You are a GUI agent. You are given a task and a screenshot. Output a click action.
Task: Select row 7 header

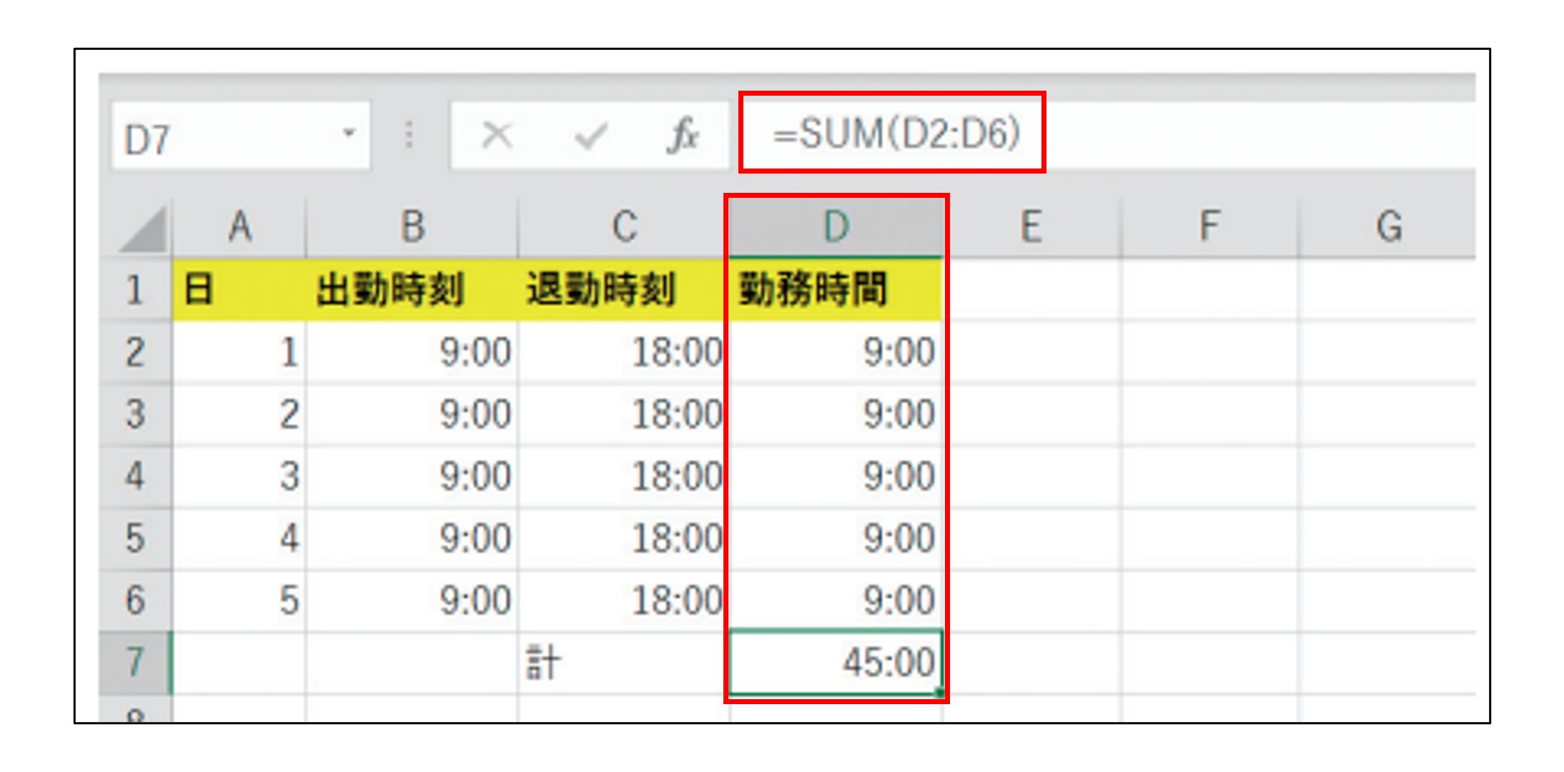click(135, 662)
